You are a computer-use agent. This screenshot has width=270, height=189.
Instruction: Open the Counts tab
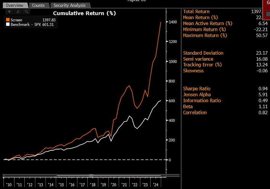(x=39, y=5)
